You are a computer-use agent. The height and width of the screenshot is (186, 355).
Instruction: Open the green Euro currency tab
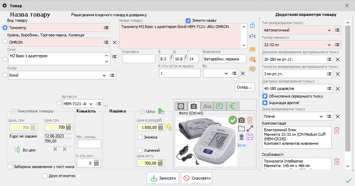(233, 106)
